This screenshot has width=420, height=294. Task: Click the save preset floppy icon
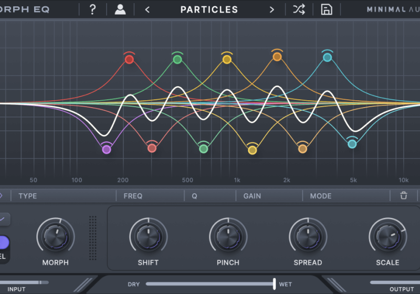327,9
